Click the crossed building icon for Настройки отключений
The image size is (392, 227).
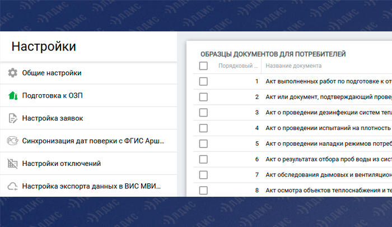coord(12,164)
